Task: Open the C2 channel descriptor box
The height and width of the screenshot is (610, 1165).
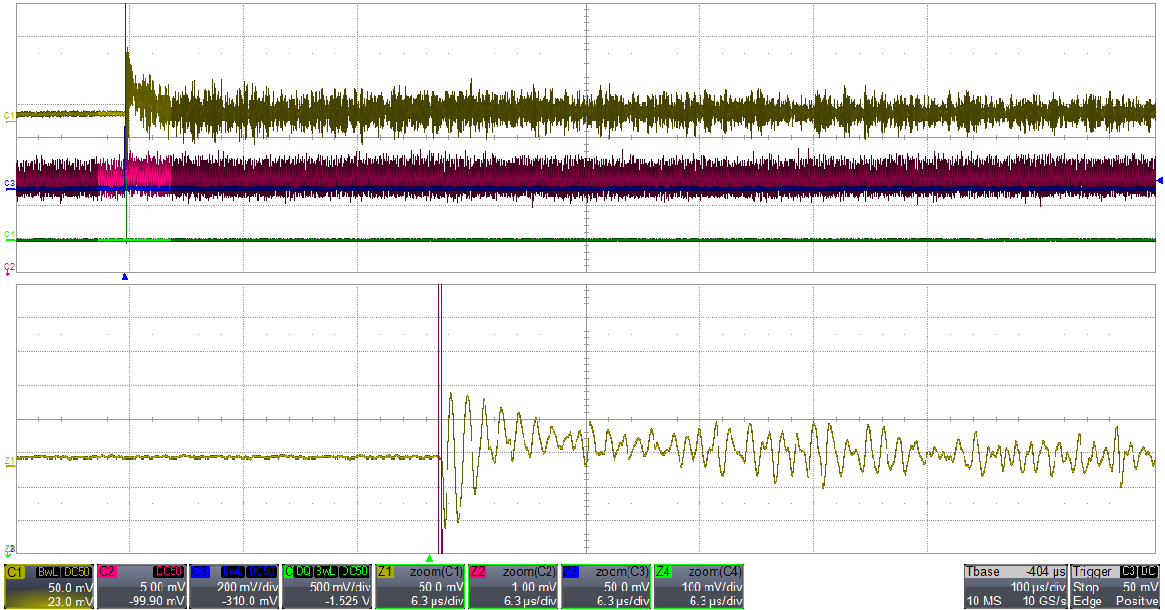Action: click(141, 587)
